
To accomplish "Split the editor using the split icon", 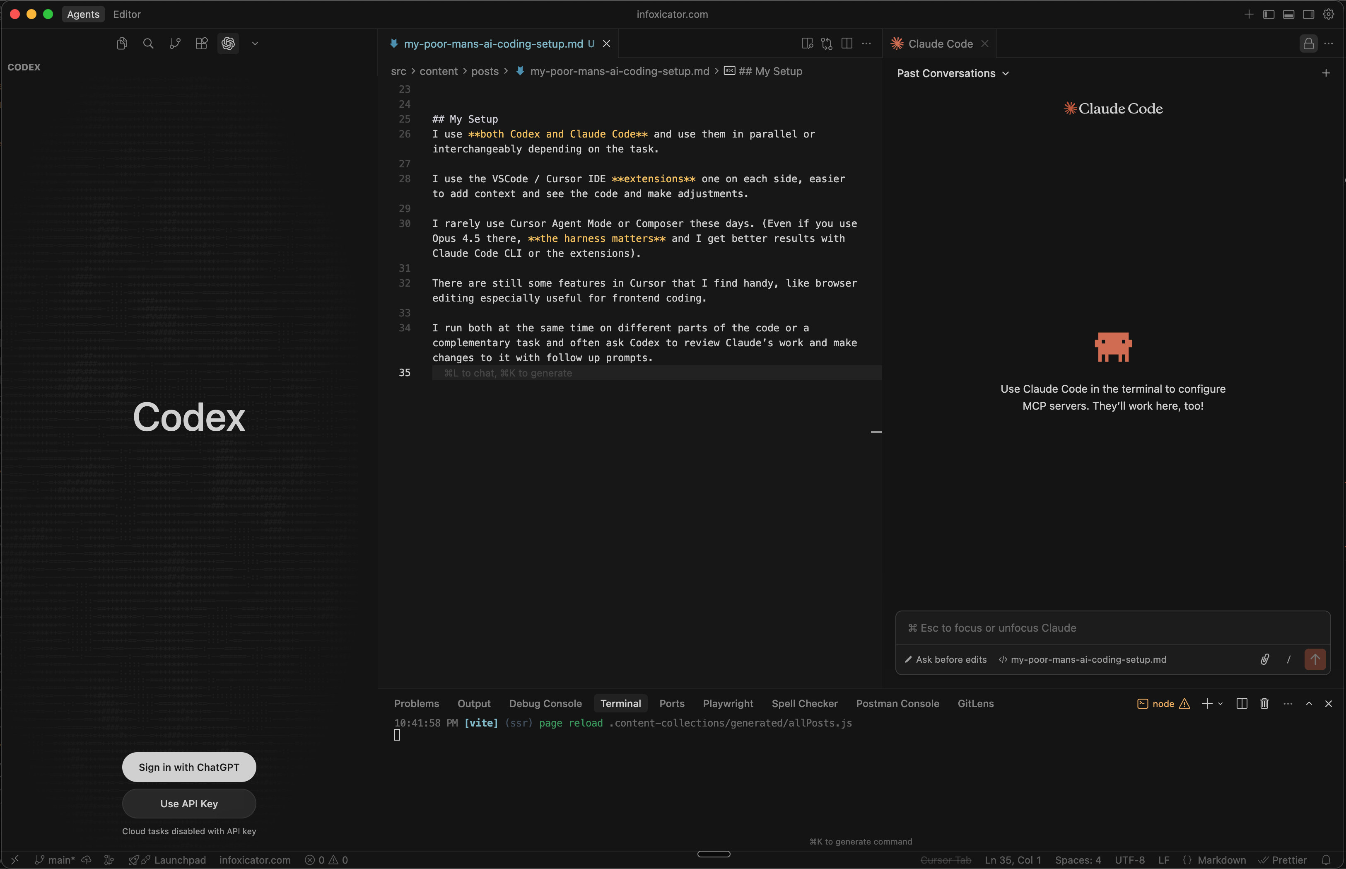I will coord(847,43).
